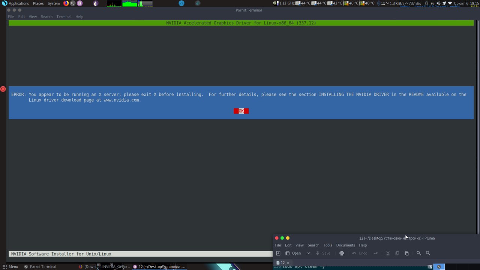Image resolution: width=480 pixels, height=270 pixels.
Task: Open Pluma Search menu
Action: [x=313, y=245]
